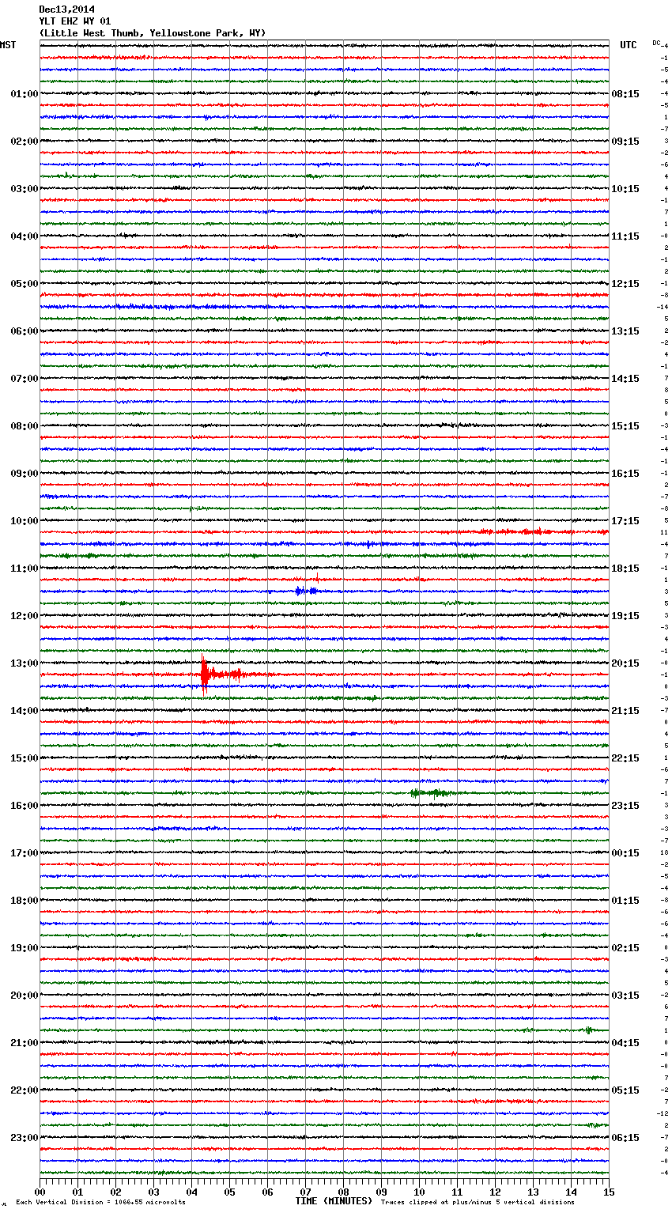Click the bottom axis minute label "00"

pyautogui.click(x=40, y=1192)
